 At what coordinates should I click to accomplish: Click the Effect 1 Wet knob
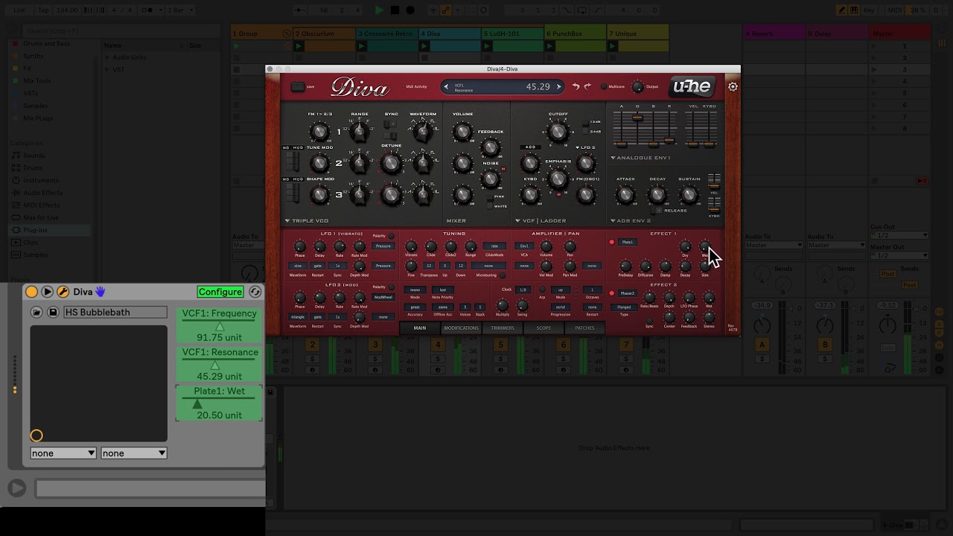click(x=705, y=246)
